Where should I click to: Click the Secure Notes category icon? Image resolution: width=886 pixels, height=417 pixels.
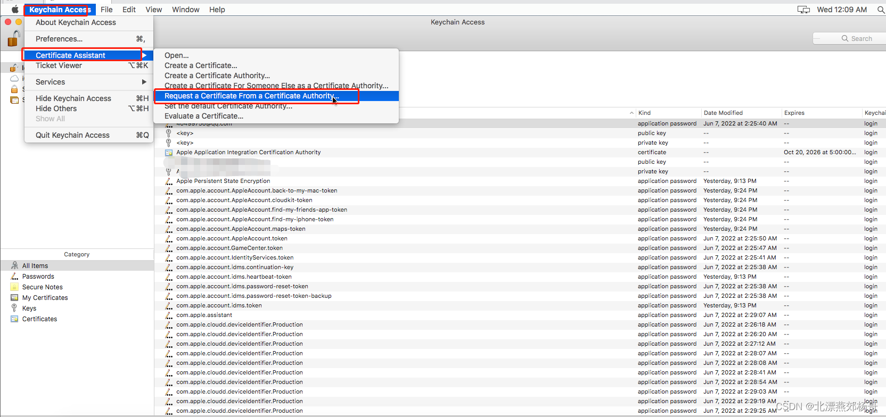coord(14,287)
